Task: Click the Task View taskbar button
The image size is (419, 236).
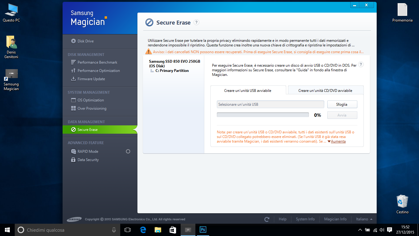Action: [x=128, y=230]
